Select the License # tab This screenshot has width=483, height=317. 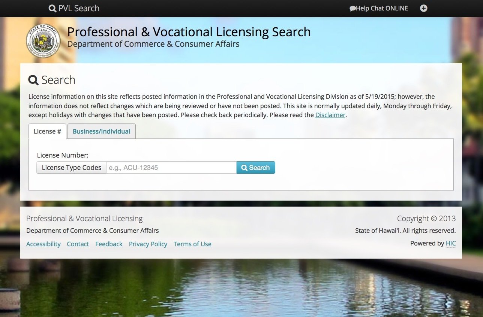[47, 131]
